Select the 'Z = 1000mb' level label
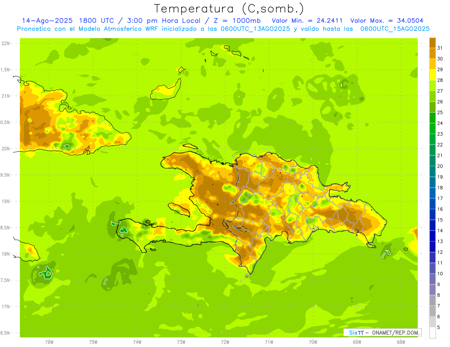This screenshot has height=347, width=450. [x=237, y=21]
